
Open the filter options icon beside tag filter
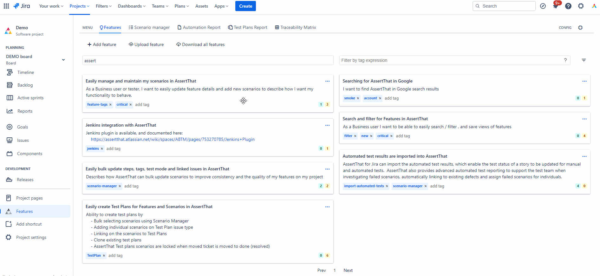pyautogui.click(x=584, y=60)
